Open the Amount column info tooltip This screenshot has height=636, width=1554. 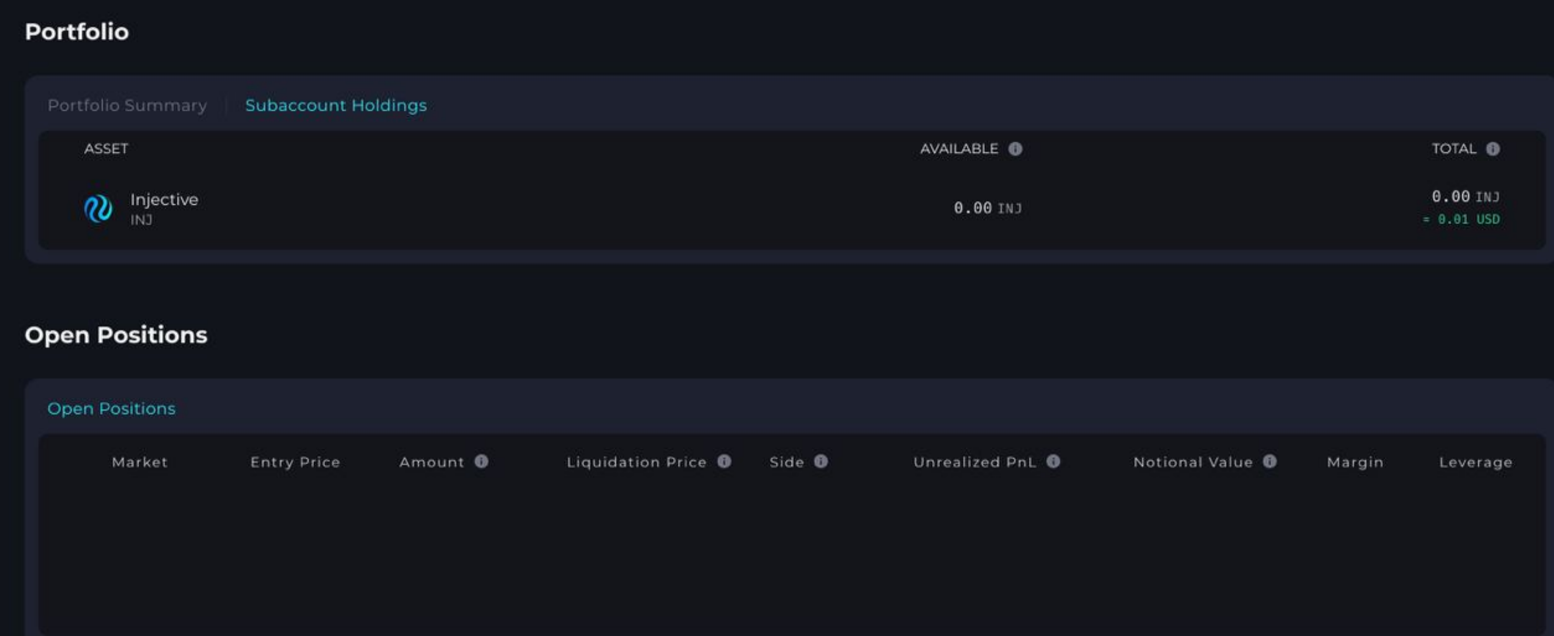tap(481, 462)
